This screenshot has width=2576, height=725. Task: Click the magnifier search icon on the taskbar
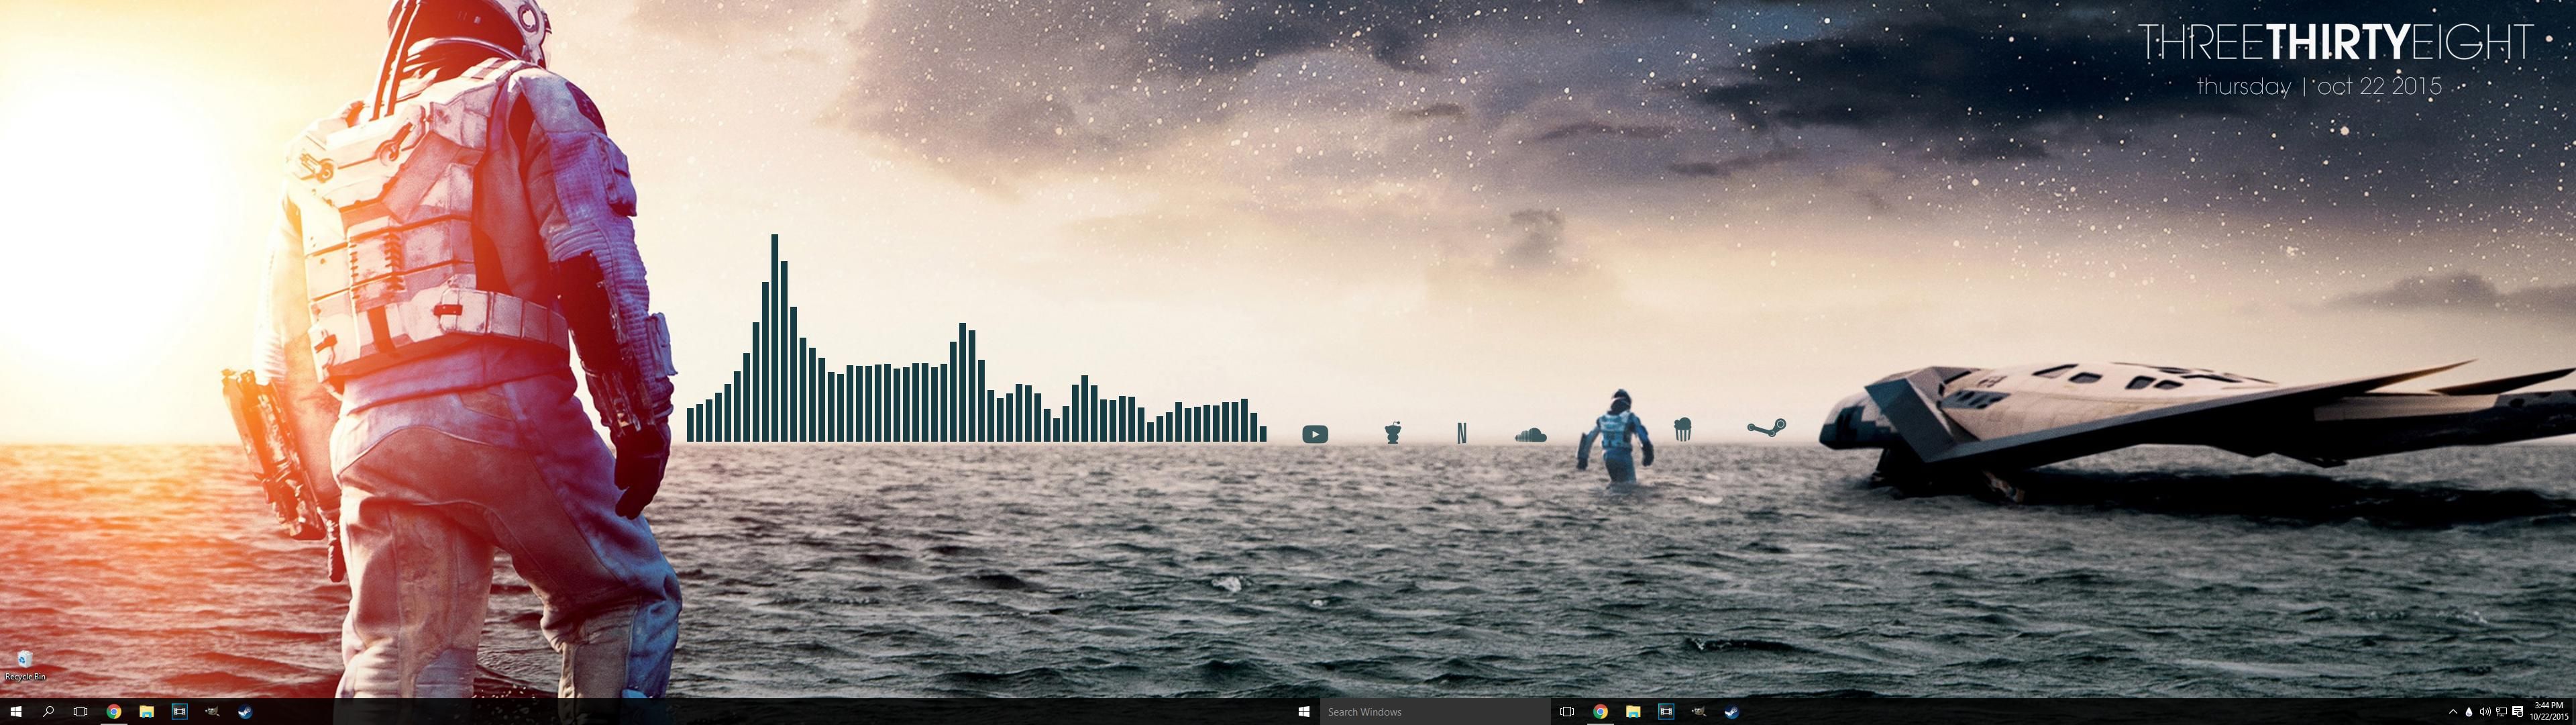(48, 712)
